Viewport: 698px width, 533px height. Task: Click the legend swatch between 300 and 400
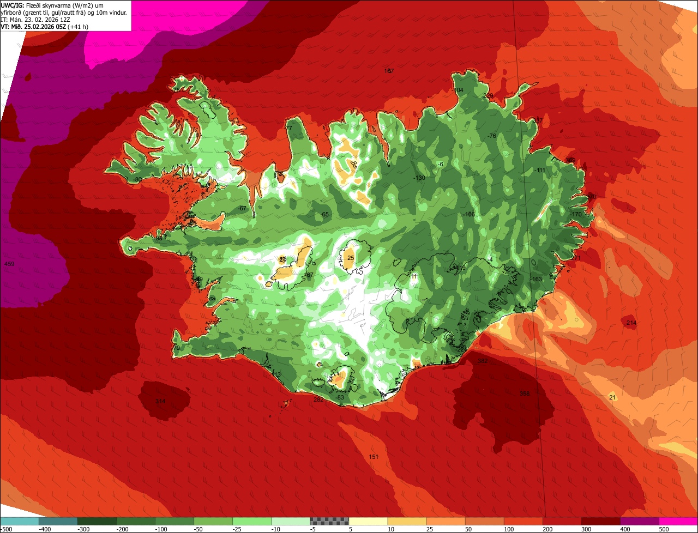600,521
